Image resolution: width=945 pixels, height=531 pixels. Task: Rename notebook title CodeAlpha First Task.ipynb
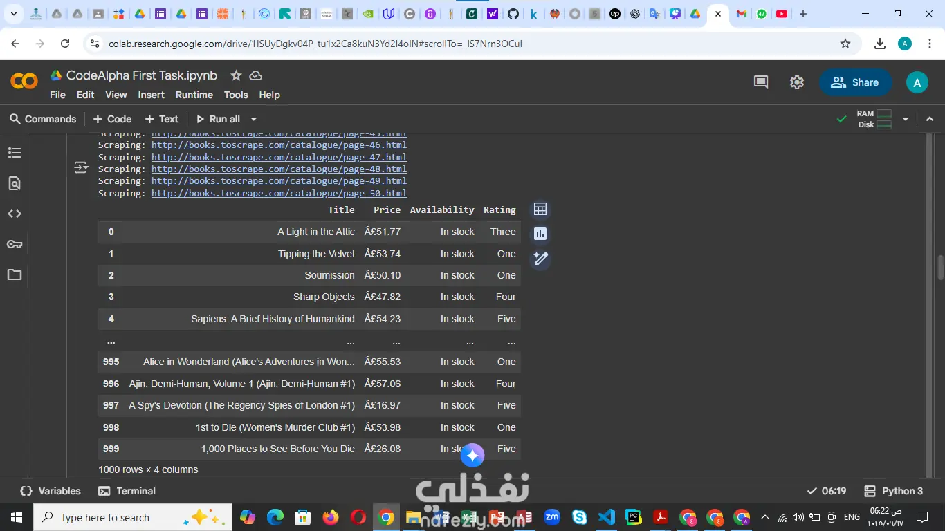click(x=142, y=75)
